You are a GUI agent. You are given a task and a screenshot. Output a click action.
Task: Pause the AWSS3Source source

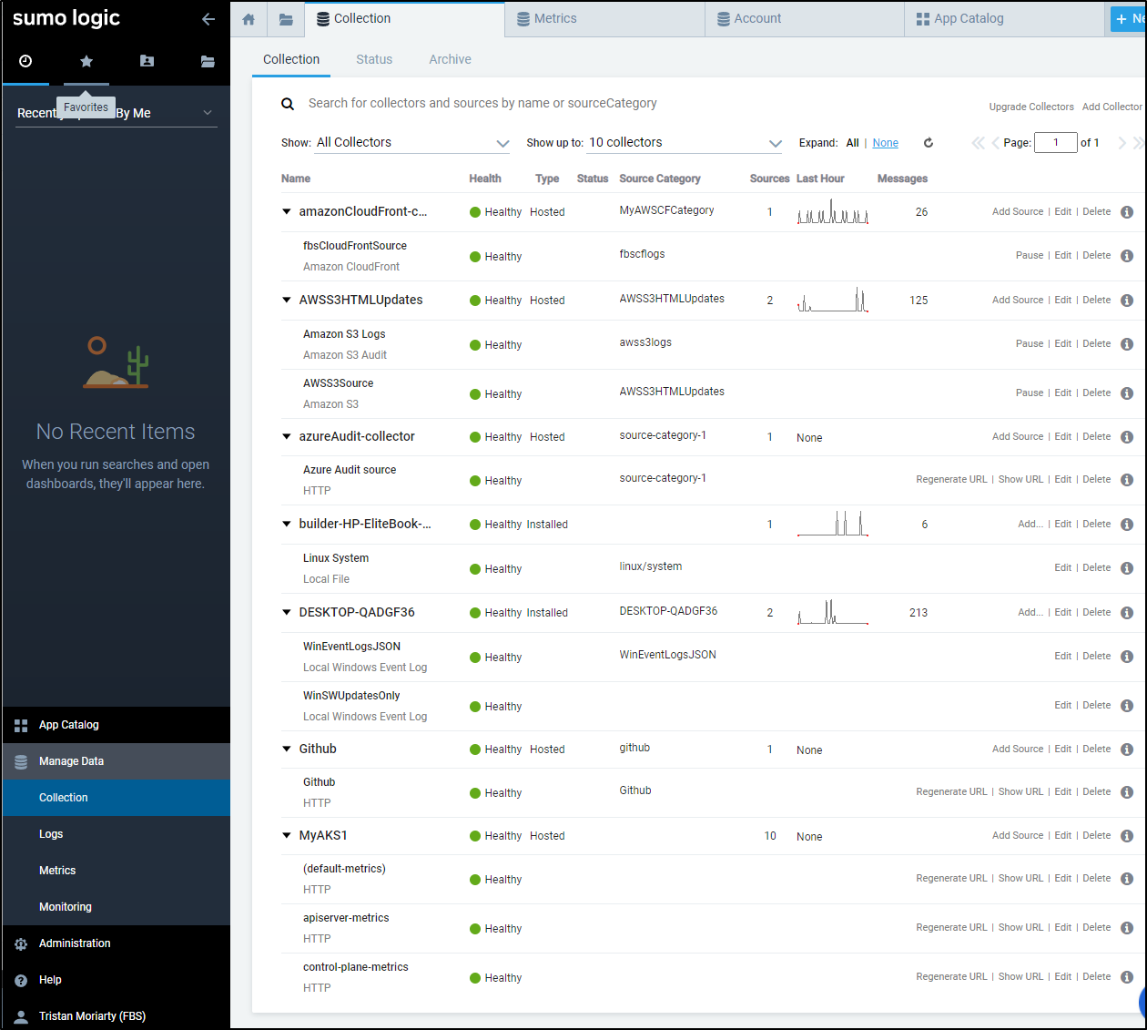coord(1030,393)
